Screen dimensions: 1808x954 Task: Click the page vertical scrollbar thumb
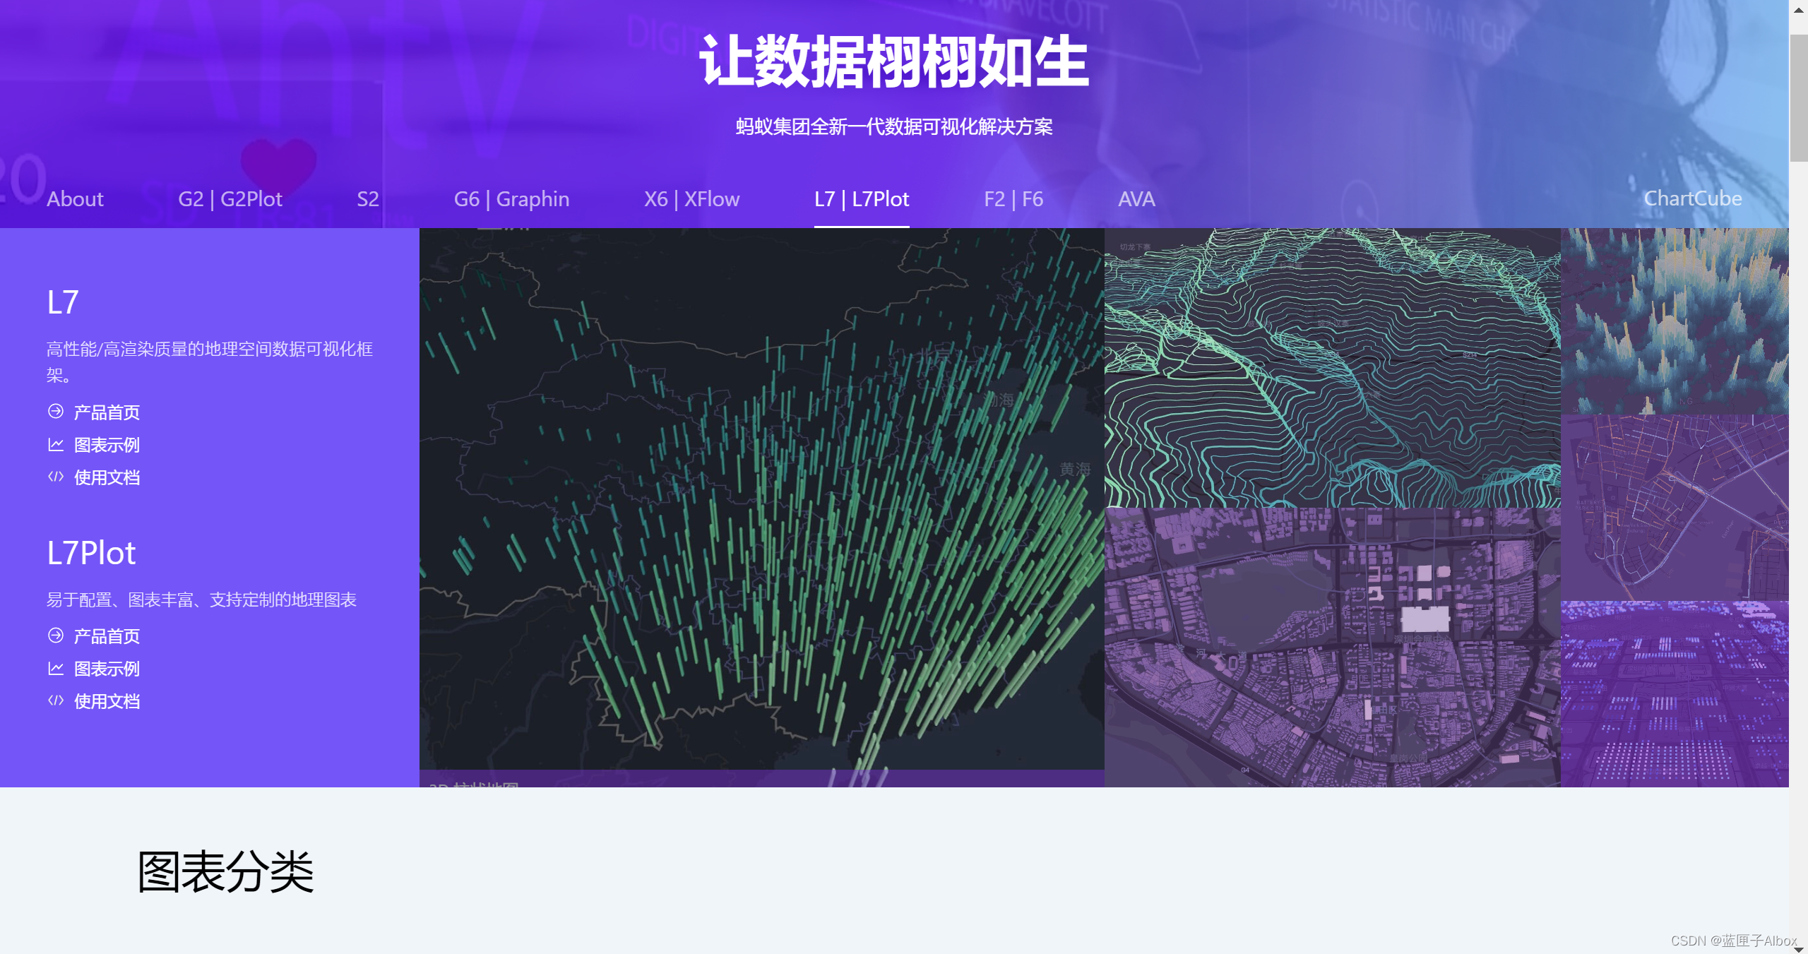click(x=1798, y=98)
